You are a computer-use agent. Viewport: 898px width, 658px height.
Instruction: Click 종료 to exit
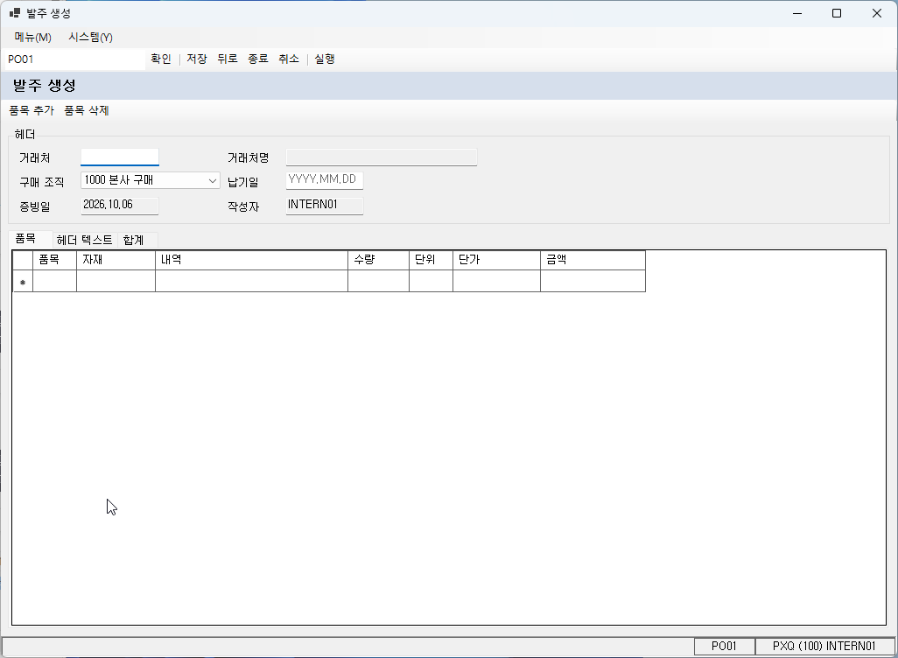(258, 59)
